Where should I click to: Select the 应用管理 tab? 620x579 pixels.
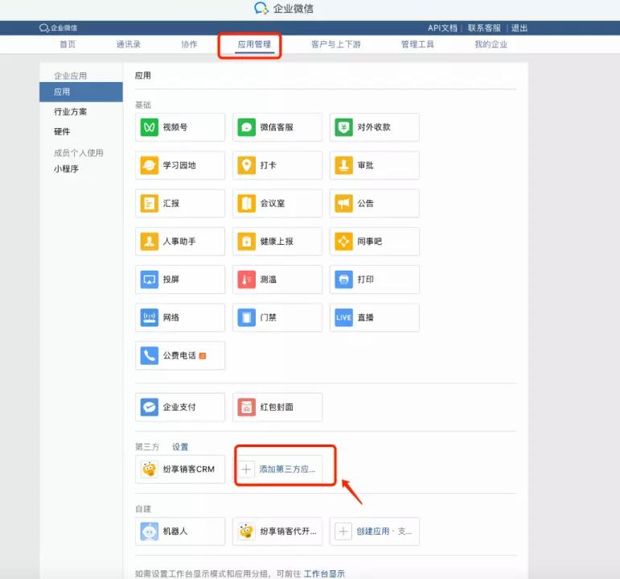[254, 44]
